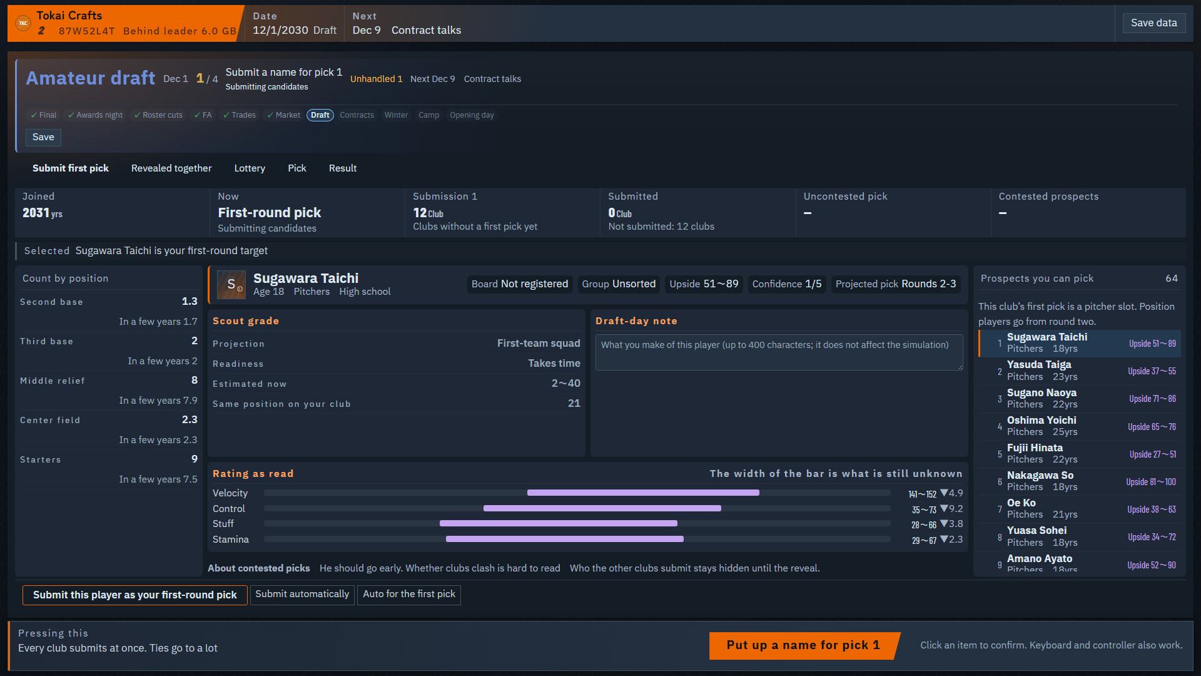Select the Opening day phase chip

(x=472, y=115)
